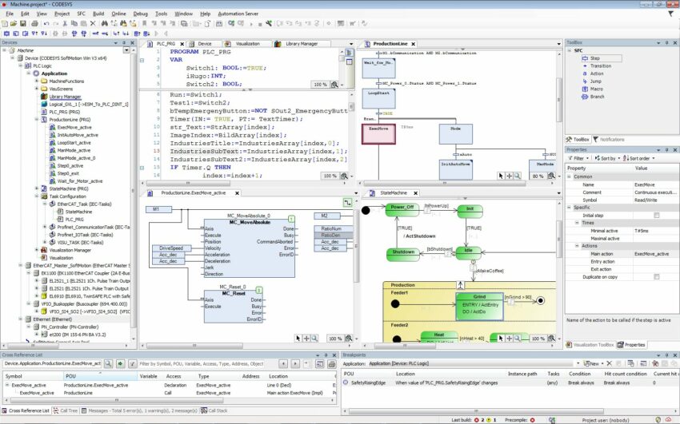Image resolution: width=680 pixels, height=424 pixels.
Task: Open the Automation Server menu
Action: click(x=238, y=14)
